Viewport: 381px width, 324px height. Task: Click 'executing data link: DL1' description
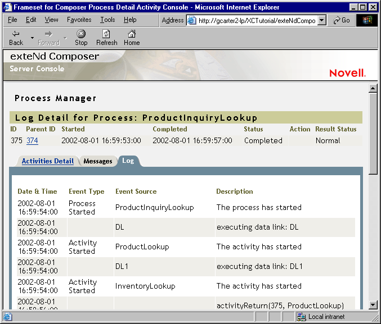259,266
